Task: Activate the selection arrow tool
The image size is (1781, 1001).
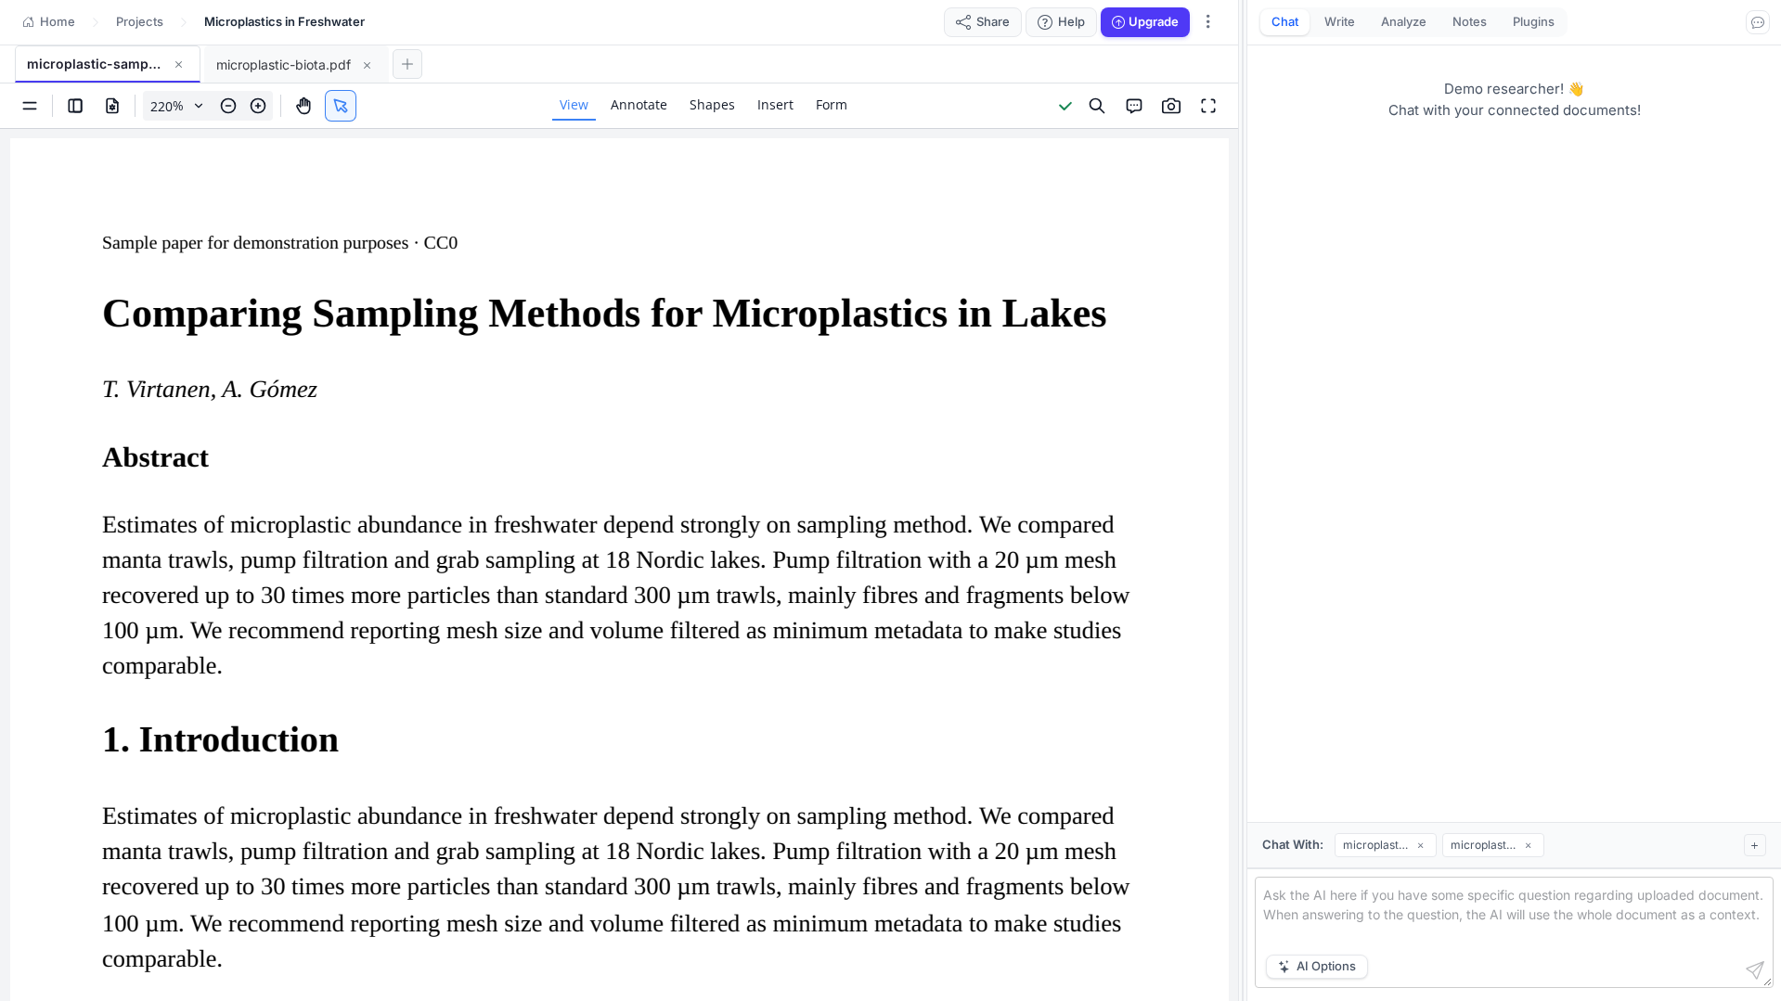Action: click(x=341, y=106)
